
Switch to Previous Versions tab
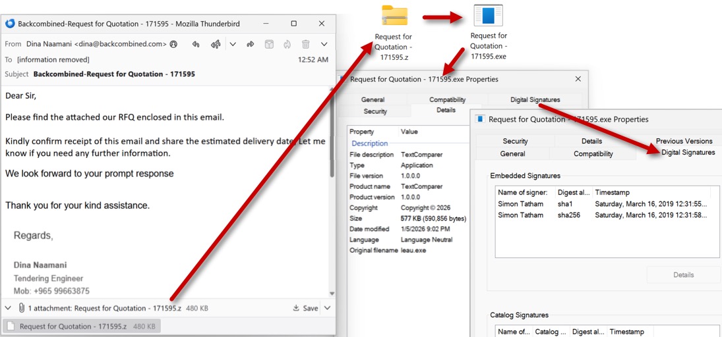point(684,141)
